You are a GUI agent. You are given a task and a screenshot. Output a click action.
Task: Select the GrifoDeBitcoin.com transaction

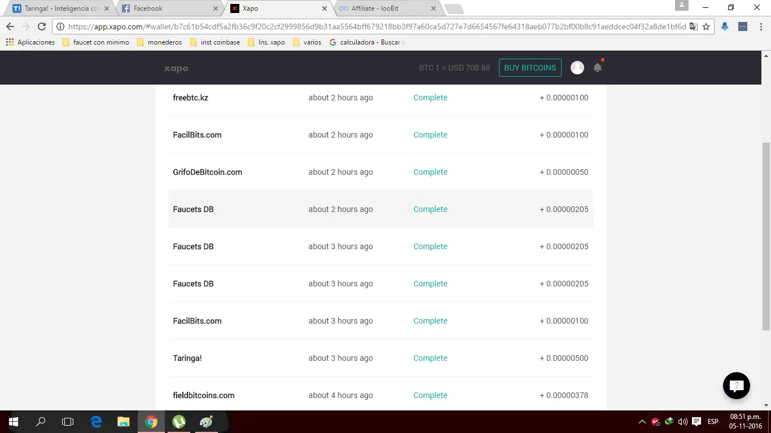[381, 172]
